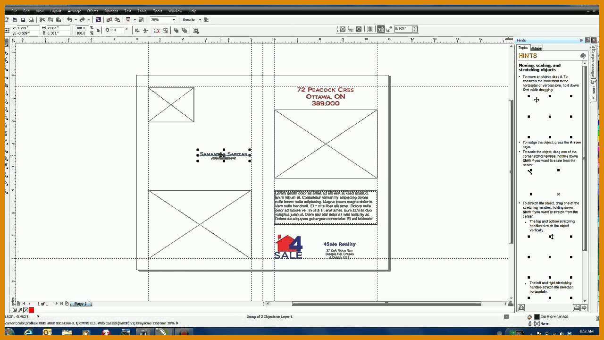
Task: Open the Bitmaps menu
Action: pos(111,11)
